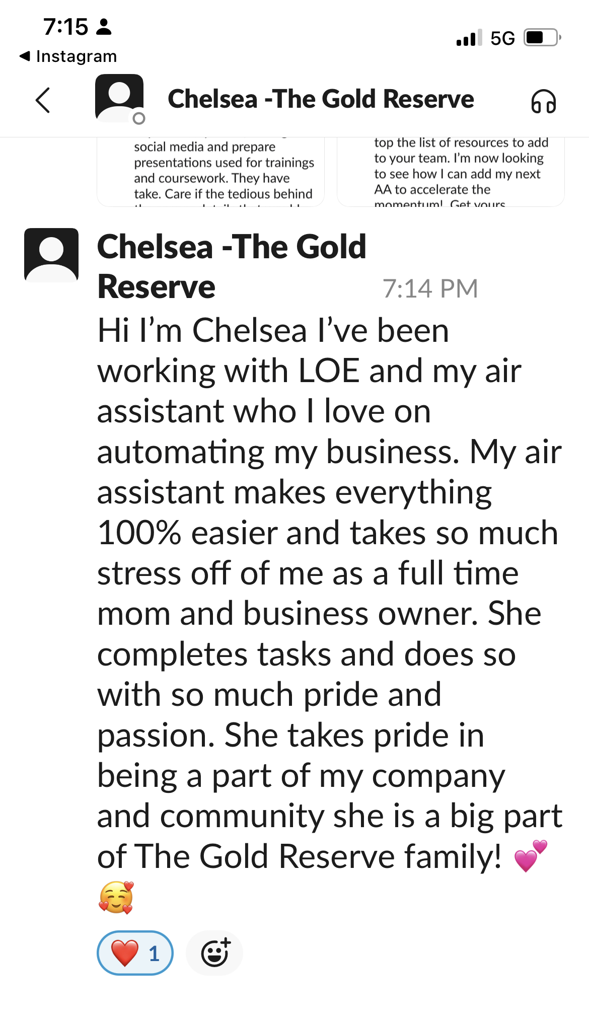Tap the battery indicator in status bar
Screen dimensions: 589x1025
pos(542,38)
